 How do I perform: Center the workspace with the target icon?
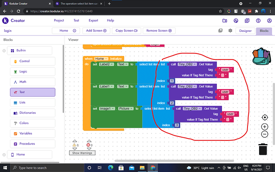point(265,117)
